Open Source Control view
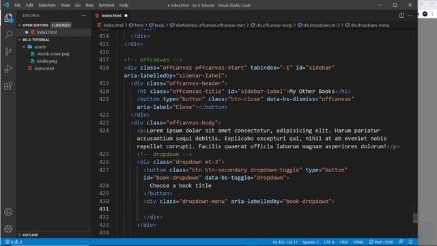This screenshot has width=437, height=246. click(8, 52)
